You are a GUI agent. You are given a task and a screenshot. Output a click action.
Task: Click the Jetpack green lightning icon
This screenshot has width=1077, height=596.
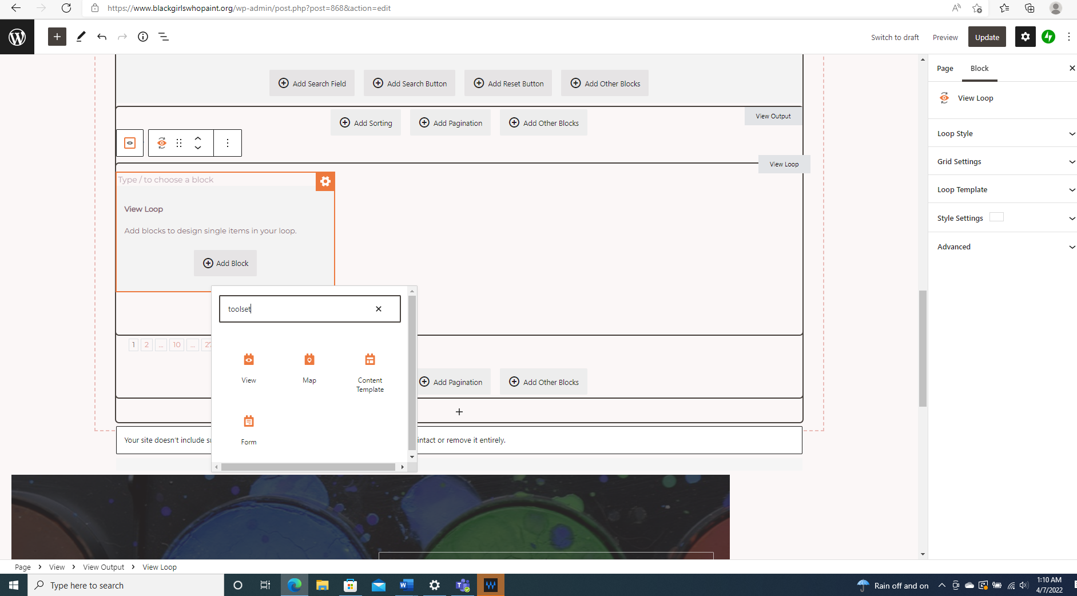1048,37
